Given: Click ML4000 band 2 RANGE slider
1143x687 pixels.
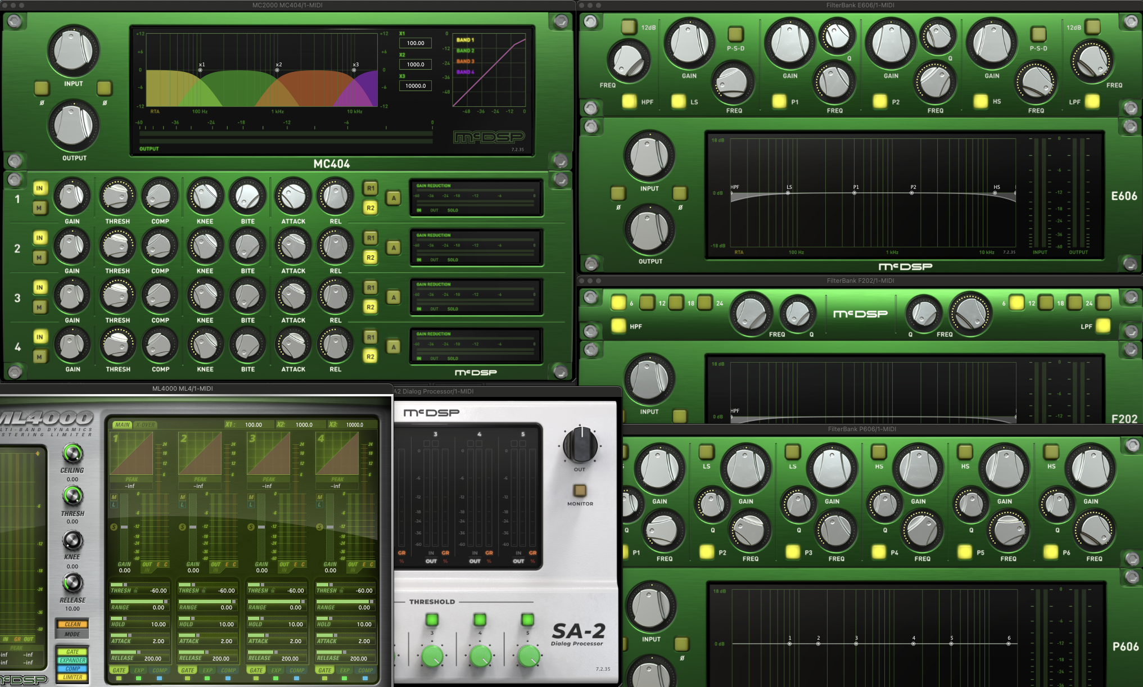Looking at the screenshot, I should [207, 605].
